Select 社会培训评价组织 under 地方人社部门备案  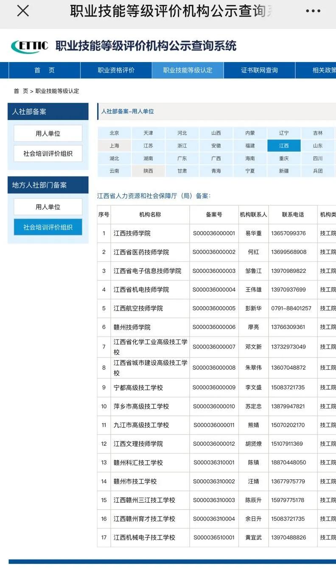coord(48,227)
